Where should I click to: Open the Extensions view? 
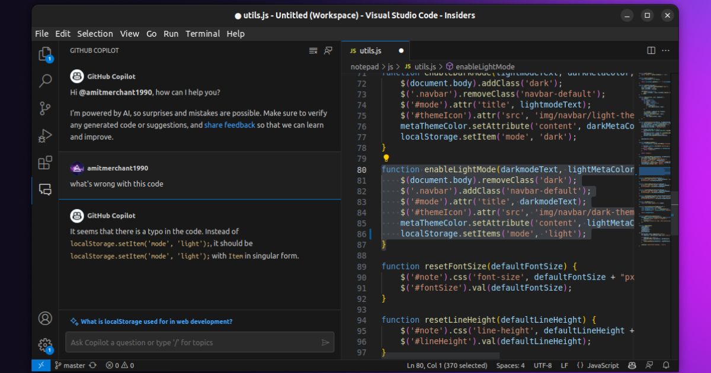coord(45,163)
